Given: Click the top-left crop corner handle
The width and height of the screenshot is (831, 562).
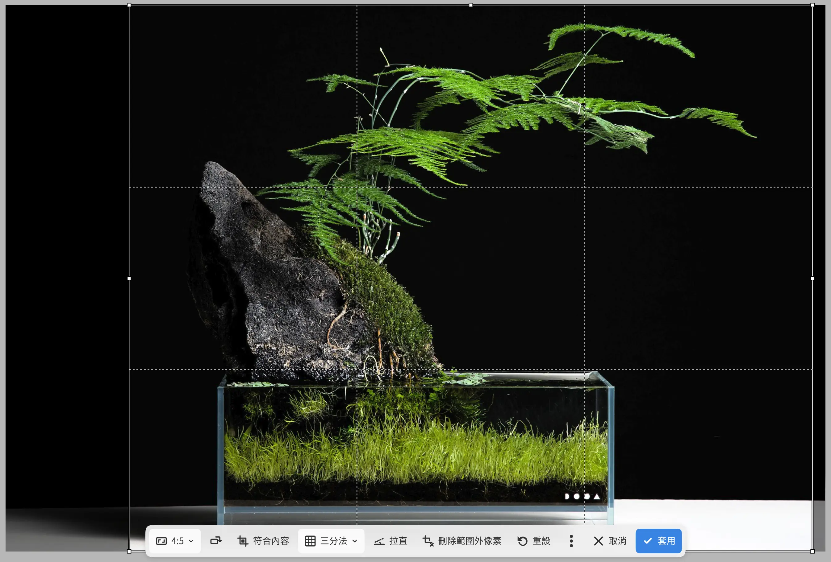Looking at the screenshot, I should click(x=129, y=5).
